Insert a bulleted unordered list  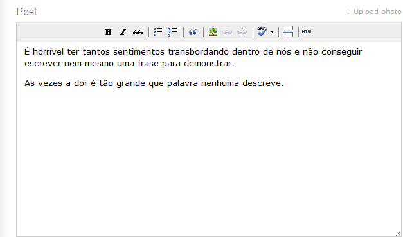(158, 32)
